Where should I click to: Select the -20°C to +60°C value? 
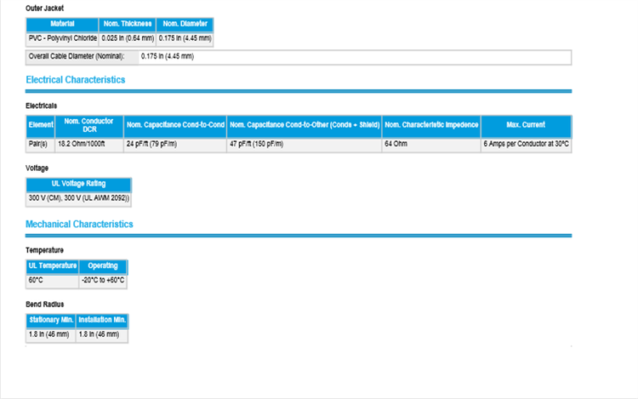point(103,280)
